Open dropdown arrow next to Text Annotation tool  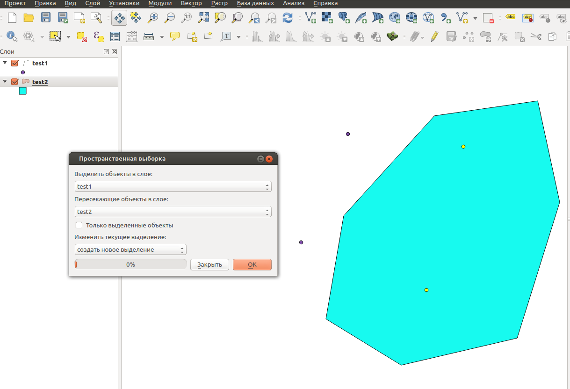(x=238, y=37)
